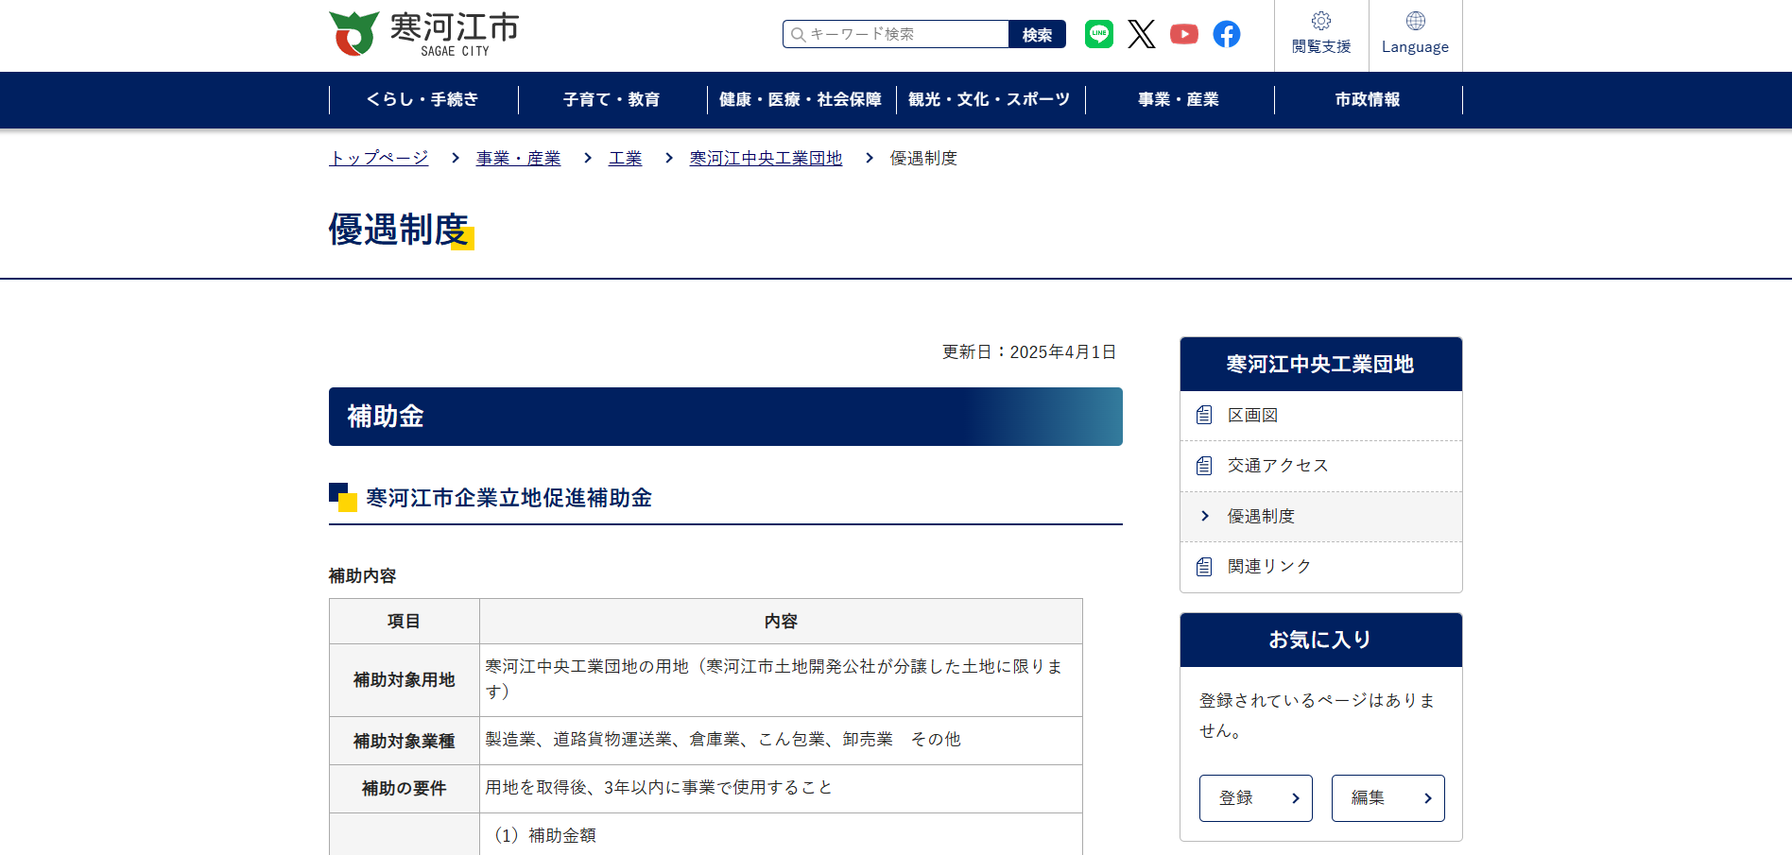Click 補助対象用地 table cell
The height and width of the screenshot is (855, 1792).
[x=405, y=680]
